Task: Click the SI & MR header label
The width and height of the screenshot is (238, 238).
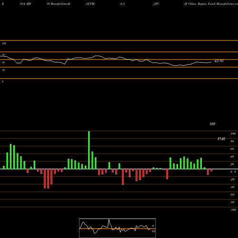Action: (25, 4)
